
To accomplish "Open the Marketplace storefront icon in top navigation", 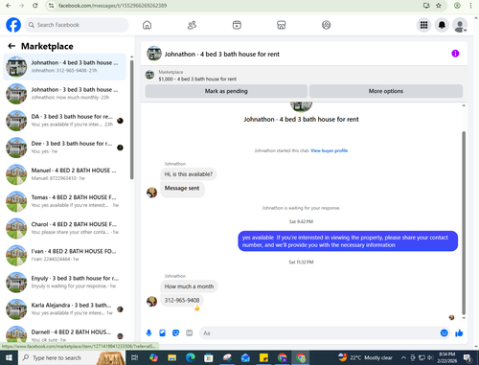I will pyautogui.click(x=282, y=25).
